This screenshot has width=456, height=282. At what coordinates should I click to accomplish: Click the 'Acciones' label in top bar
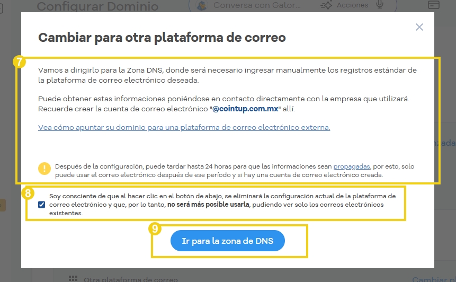353,5
